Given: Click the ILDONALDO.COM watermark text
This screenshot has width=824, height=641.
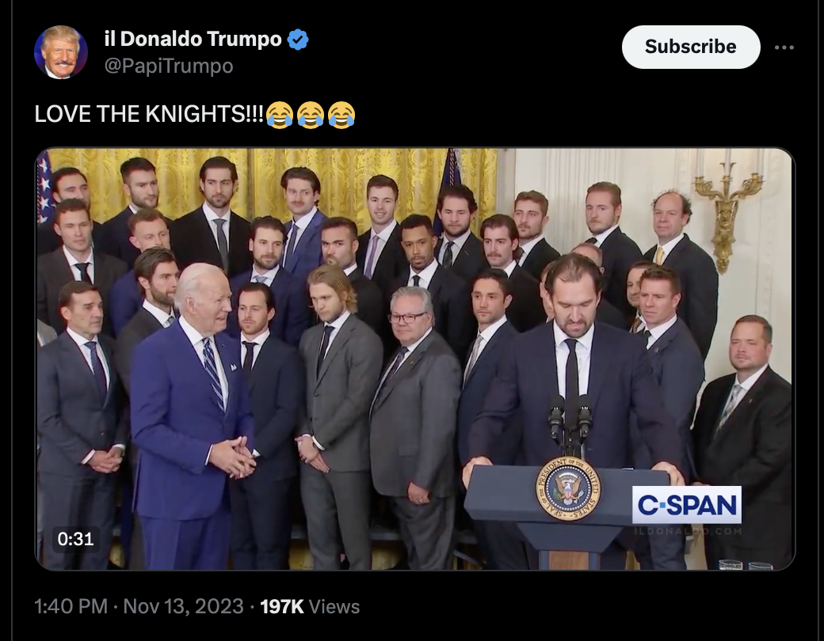Looking at the screenshot, I should 688,531.
